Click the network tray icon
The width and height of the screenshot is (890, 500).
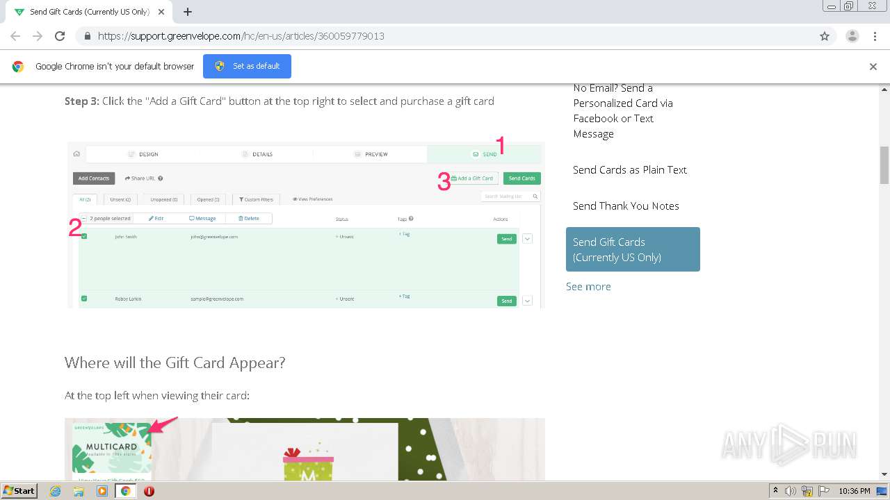pyautogui.click(x=807, y=491)
